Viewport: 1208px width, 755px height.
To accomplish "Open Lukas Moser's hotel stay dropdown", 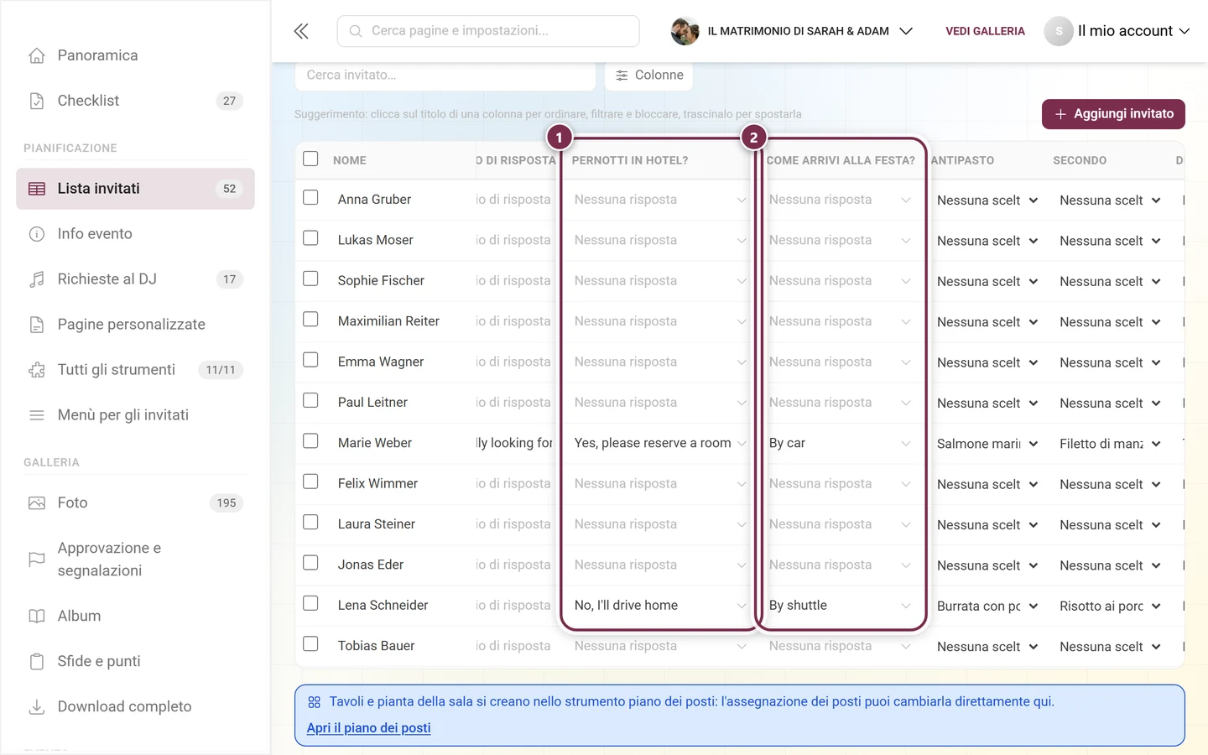I will pyautogui.click(x=659, y=240).
